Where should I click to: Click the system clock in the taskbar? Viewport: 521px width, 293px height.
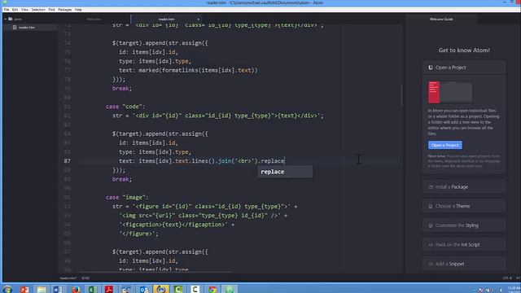tap(514, 289)
